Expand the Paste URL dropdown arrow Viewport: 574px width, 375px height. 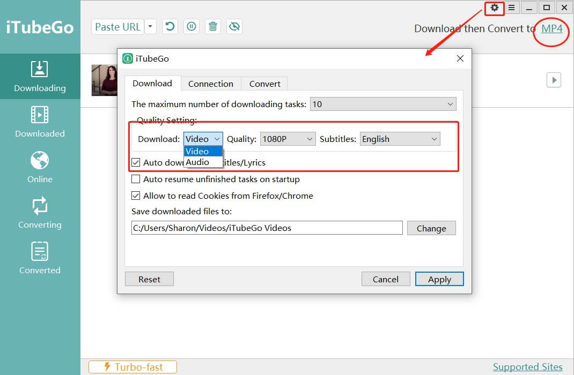pyautogui.click(x=150, y=27)
